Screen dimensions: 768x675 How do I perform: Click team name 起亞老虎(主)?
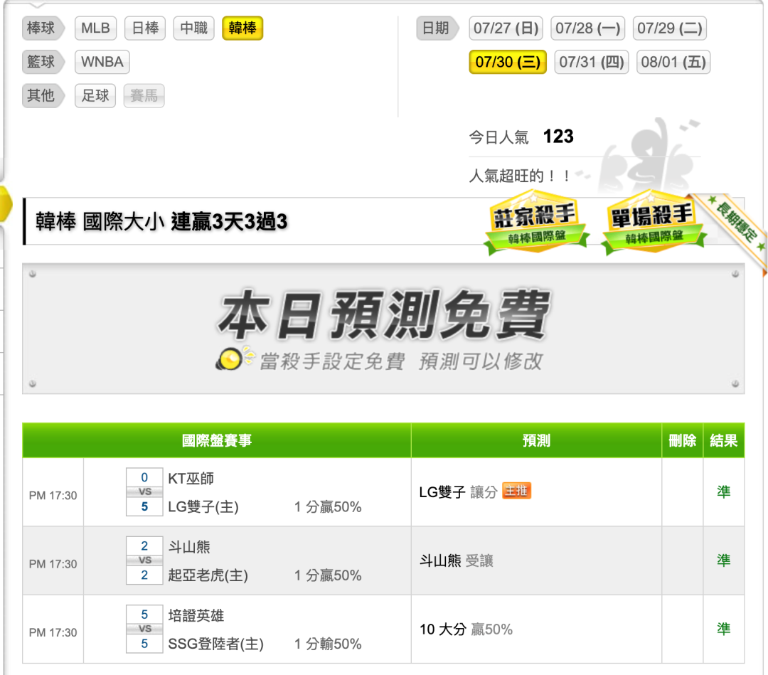208,575
